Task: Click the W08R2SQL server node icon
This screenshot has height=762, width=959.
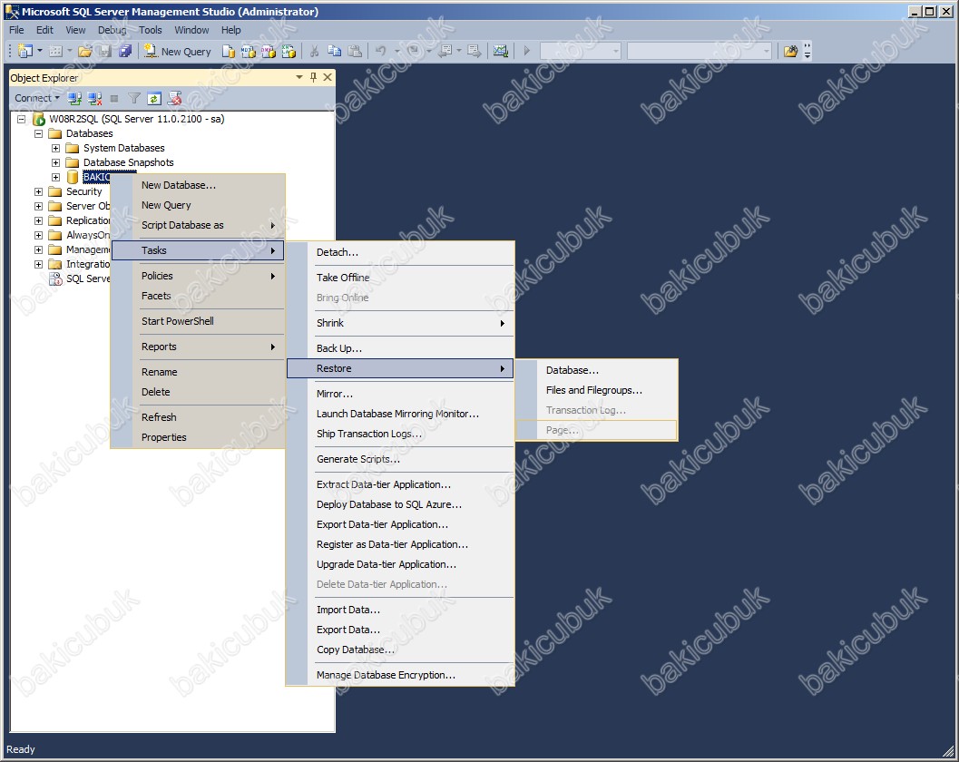Action: click(38, 119)
